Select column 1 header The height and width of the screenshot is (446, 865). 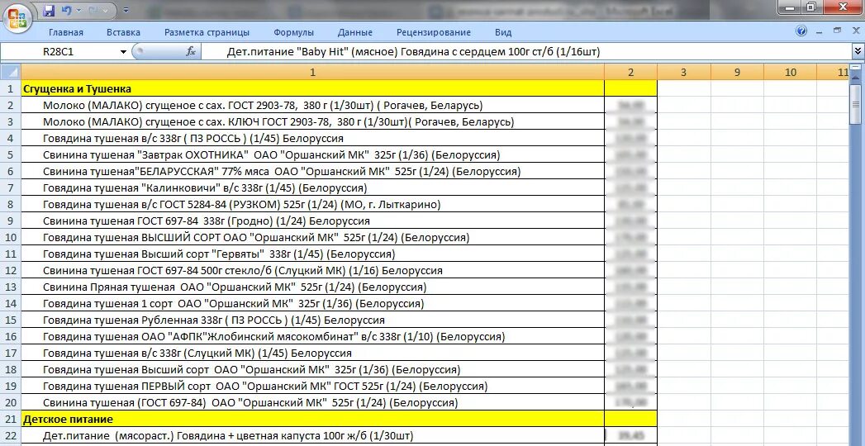coord(313,72)
